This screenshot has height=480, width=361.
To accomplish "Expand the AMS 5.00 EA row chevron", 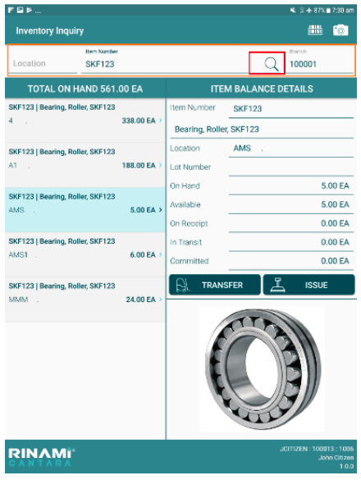I will point(161,210).
